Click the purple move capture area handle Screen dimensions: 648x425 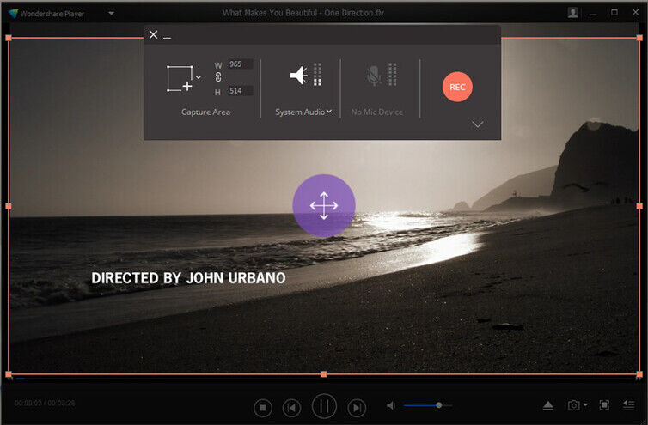pyautogui.click(x=324, y=206)
